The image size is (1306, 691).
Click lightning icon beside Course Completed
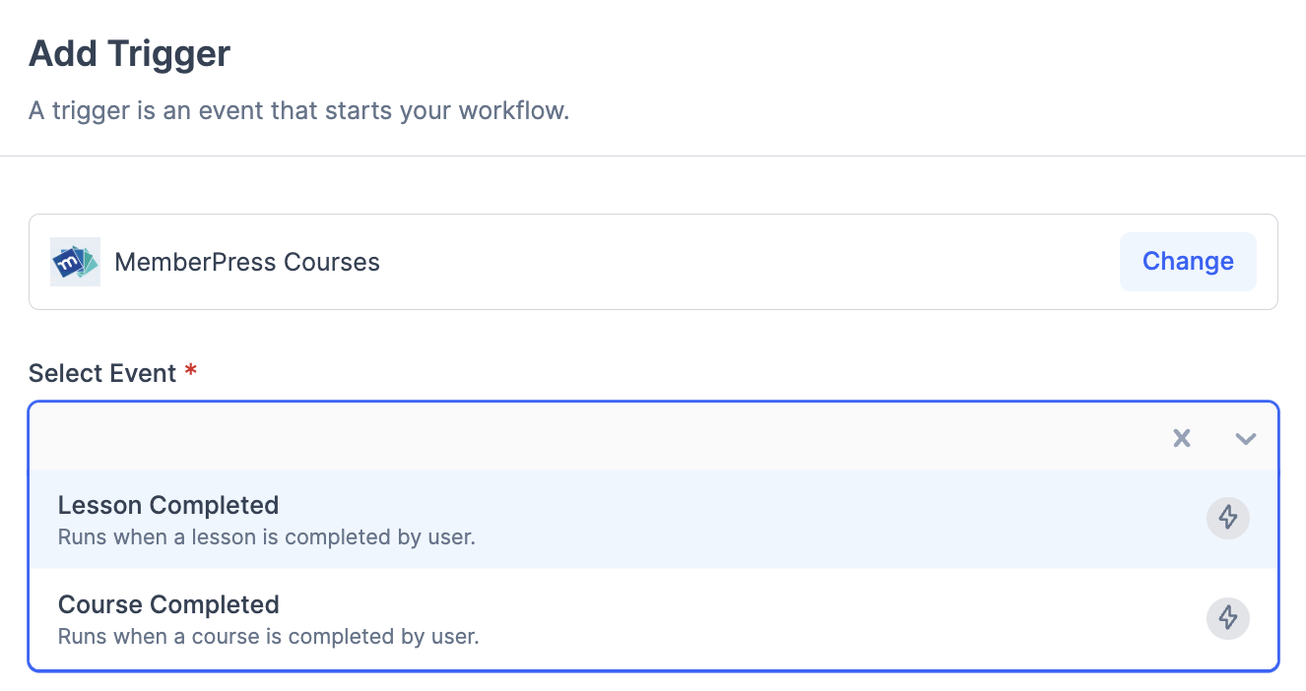pyautogui.click(x=1227, y=618)
